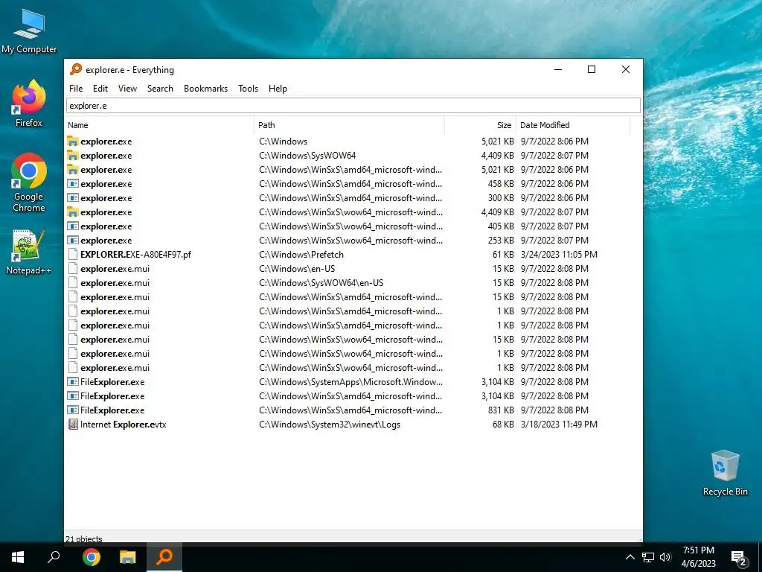Click the C:\Windows\System32\winevt\Logs path

pyautogui.click(x=330, y=424)
